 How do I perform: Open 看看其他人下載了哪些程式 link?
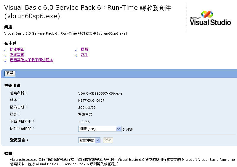(x=31, y=60)
